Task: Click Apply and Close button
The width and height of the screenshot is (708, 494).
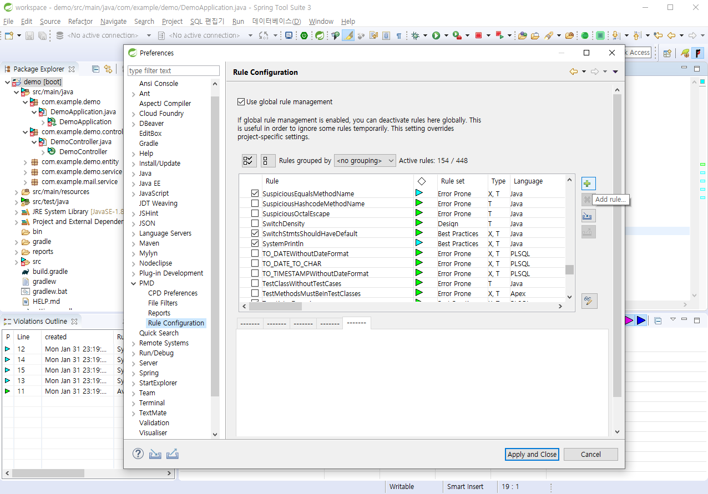Action: (532, 454)
